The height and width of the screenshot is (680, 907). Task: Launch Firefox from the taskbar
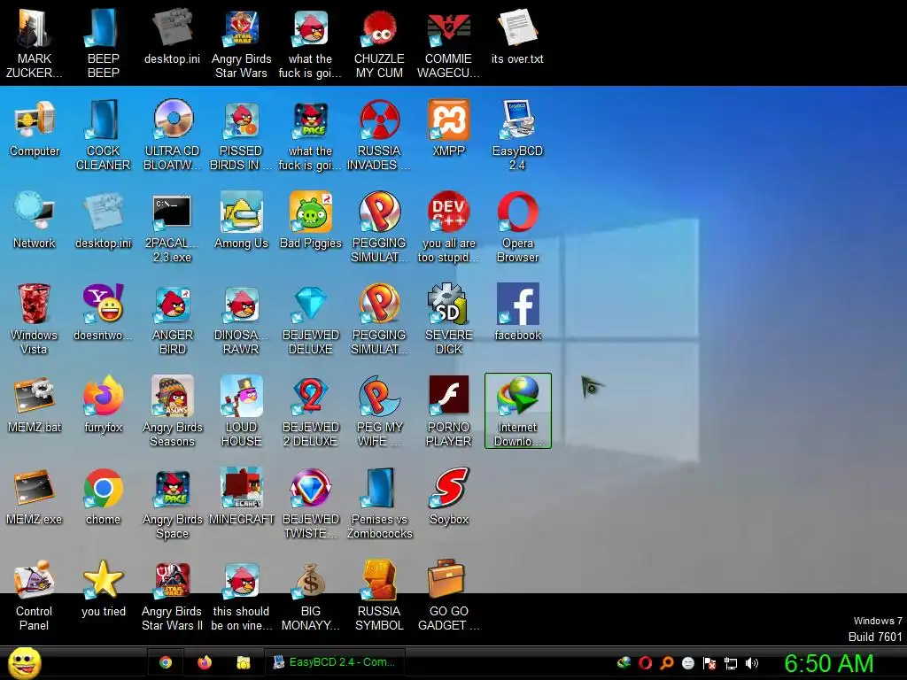(x=205, y=662)
